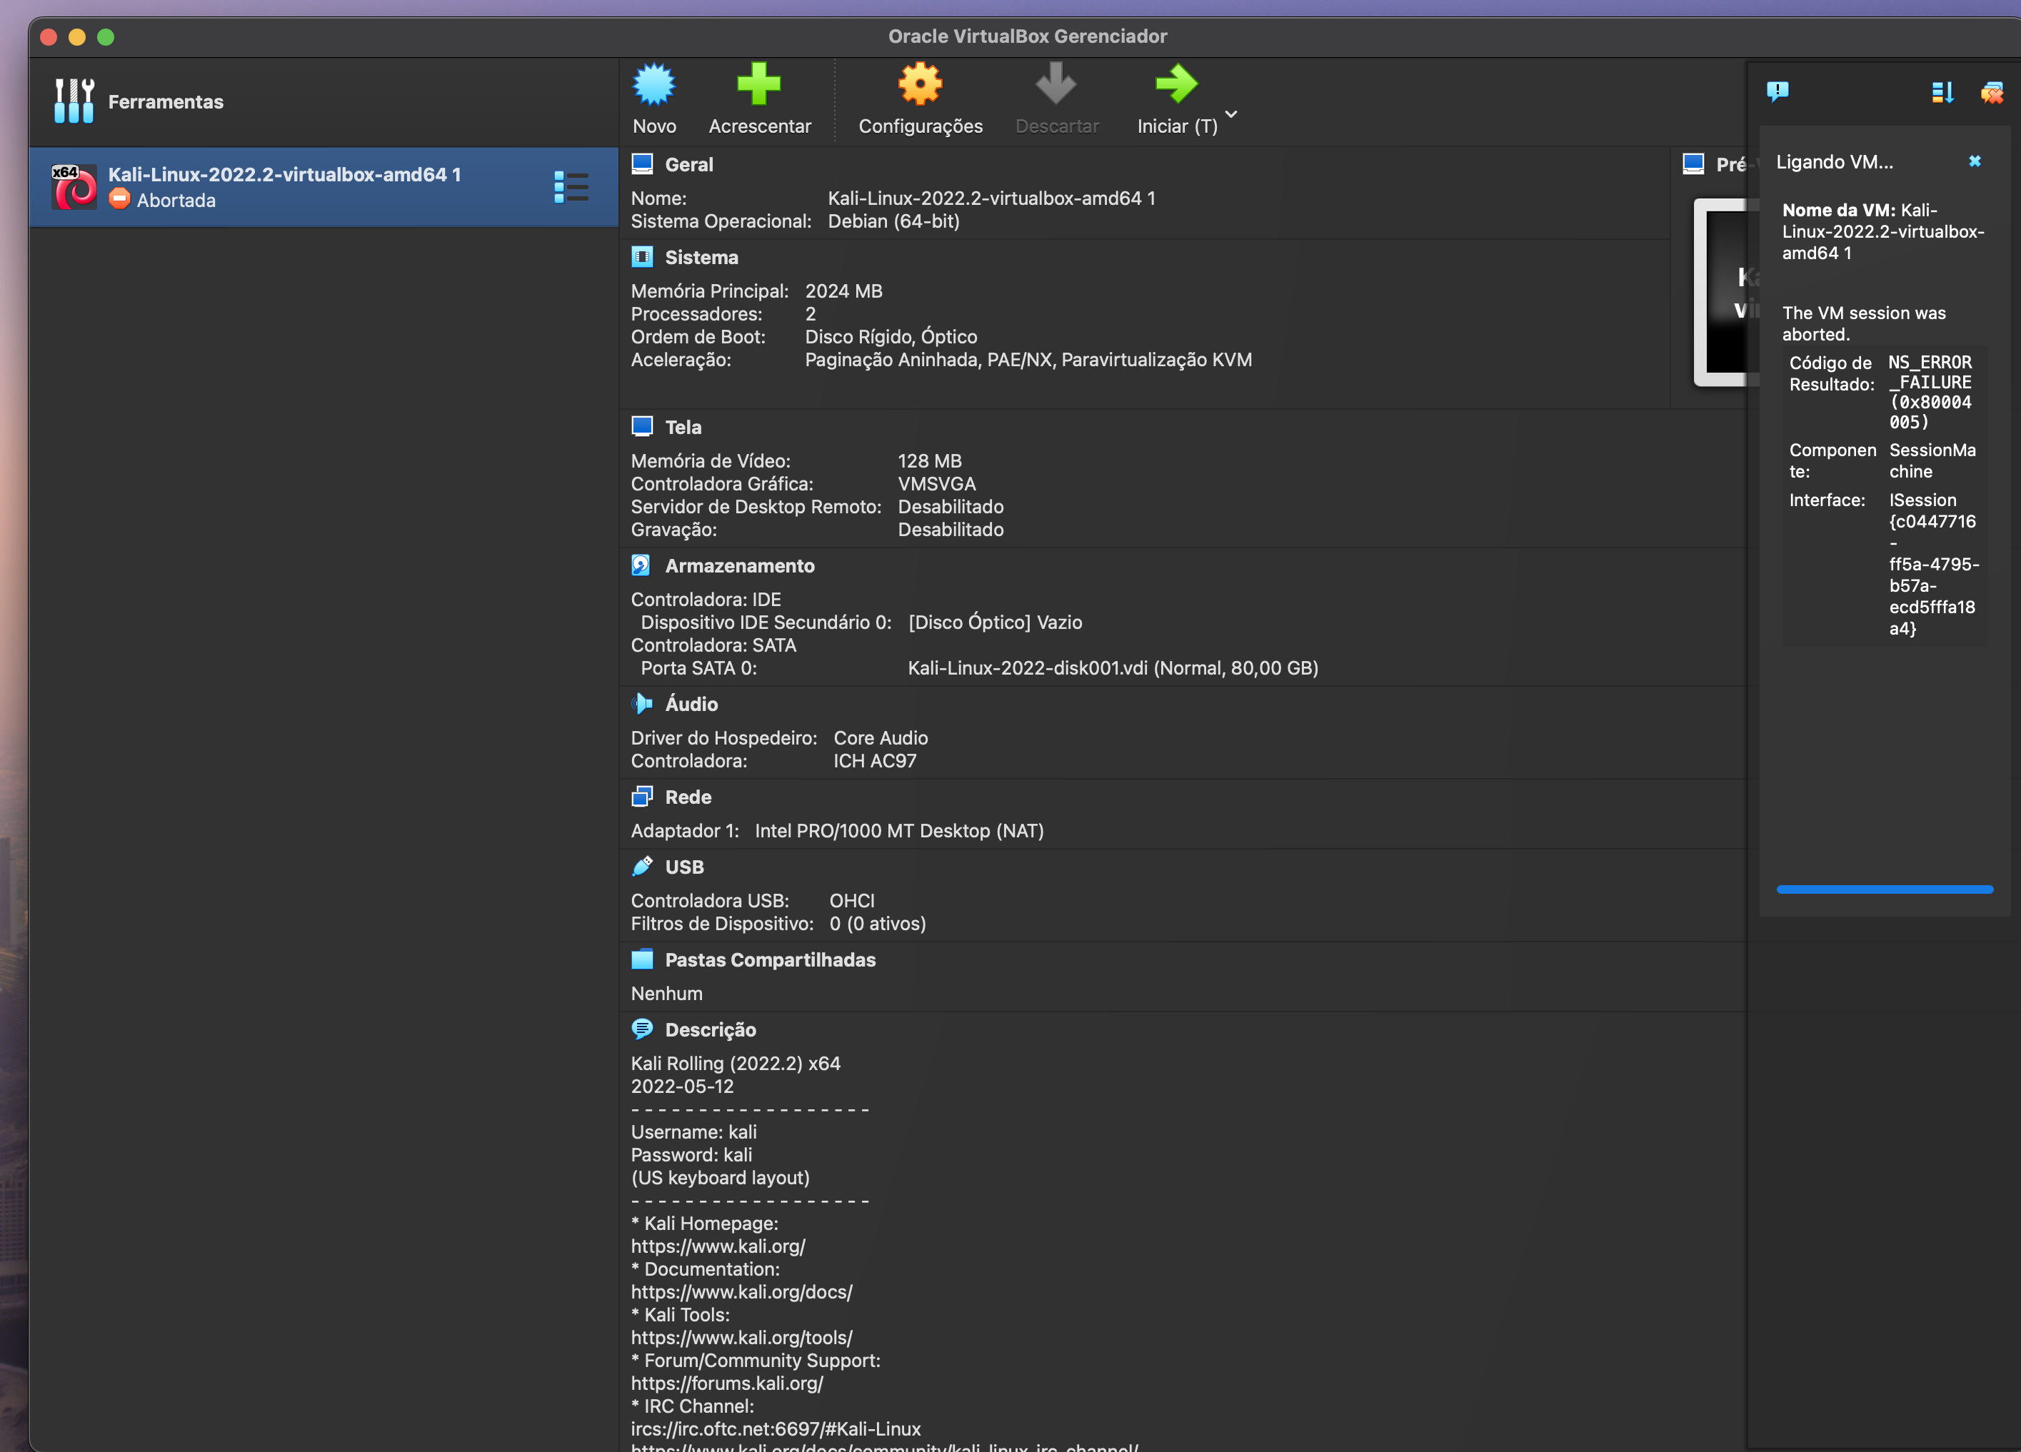
Task: Click the Controladora Gráfica VMSVGA value
Action: click(936, 484)
